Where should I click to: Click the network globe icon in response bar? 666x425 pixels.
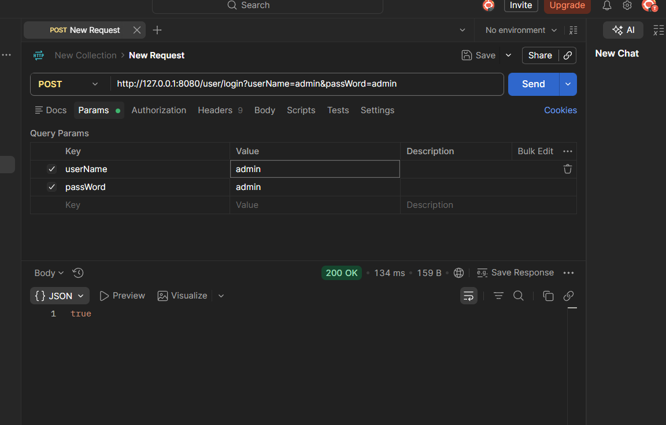click(x=458, y=273)
